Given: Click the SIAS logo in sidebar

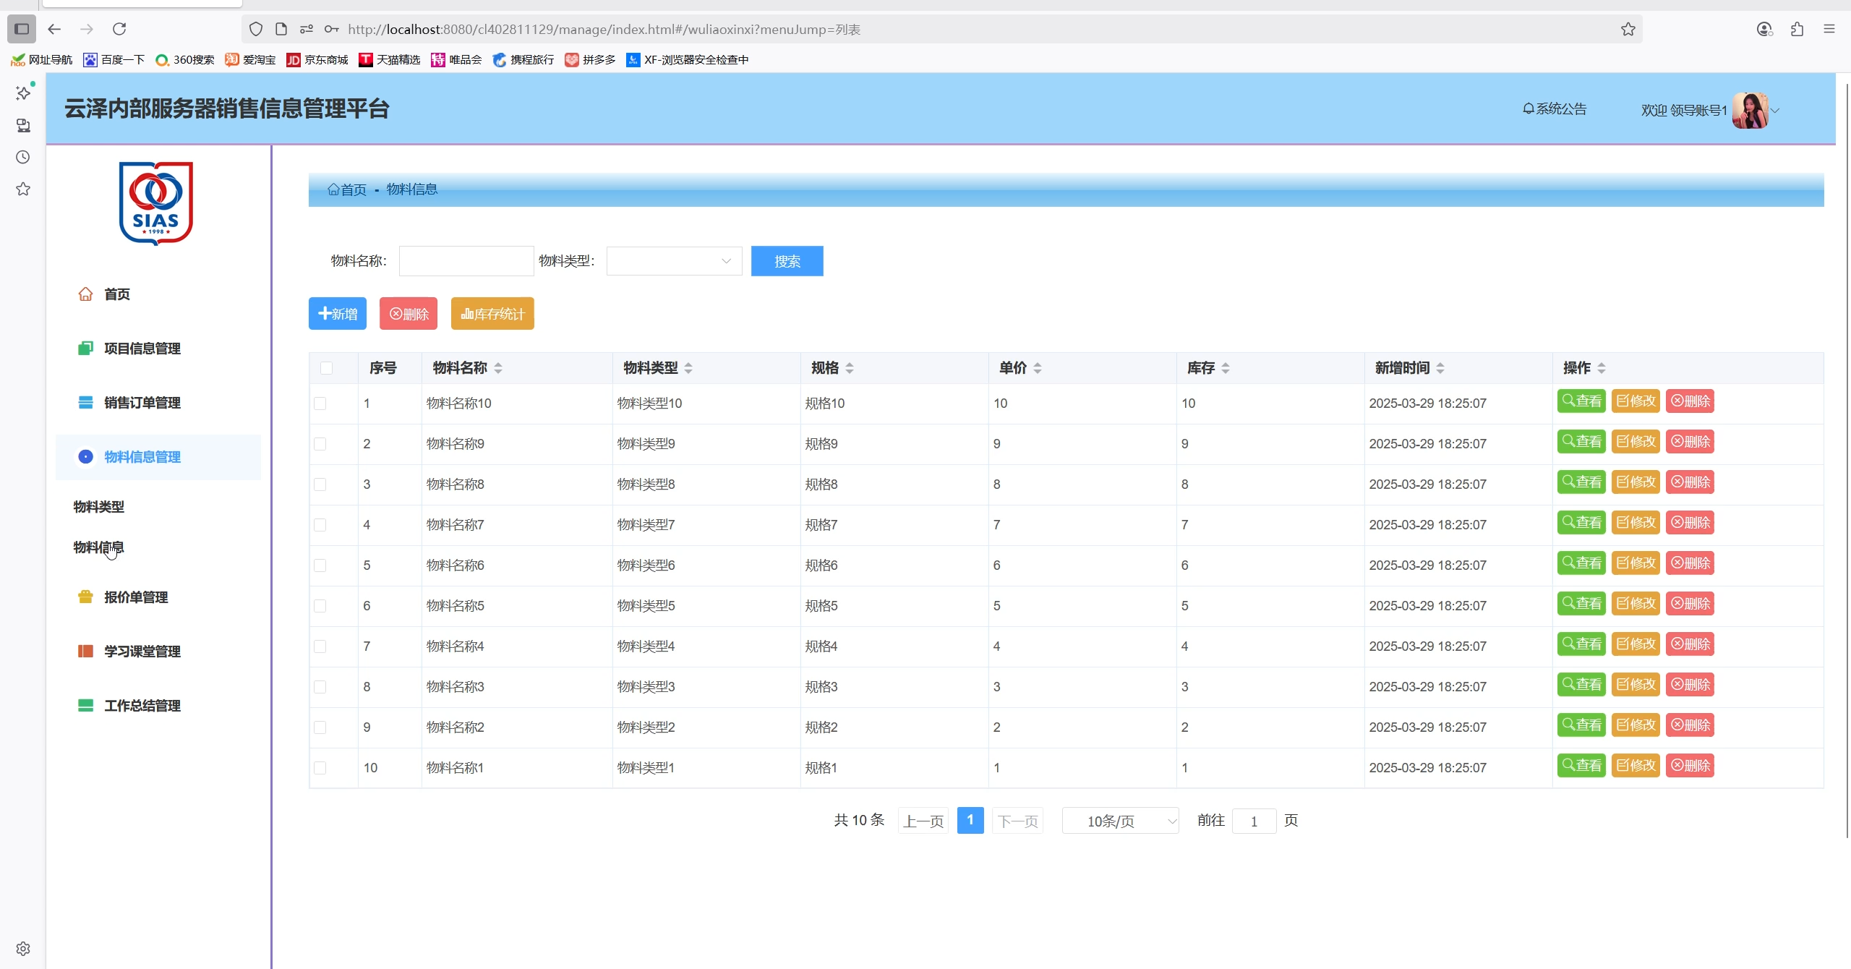Looking at the screenshot, I should click(x=155, y=203).
